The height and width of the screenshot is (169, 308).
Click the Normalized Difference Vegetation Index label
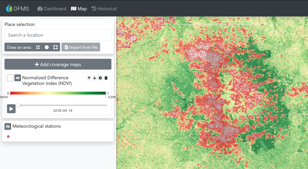click(x=47, y=80)
